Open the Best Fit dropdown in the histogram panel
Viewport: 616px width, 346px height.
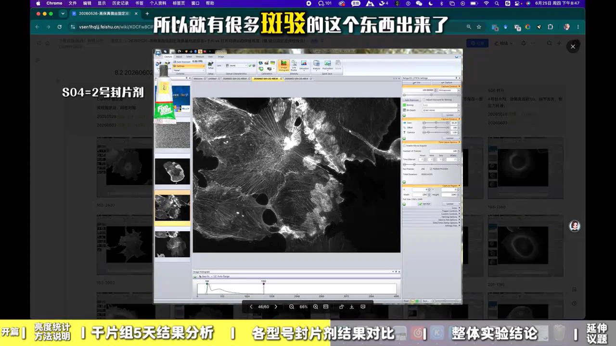pyautogui.click(x=204, y=276)
